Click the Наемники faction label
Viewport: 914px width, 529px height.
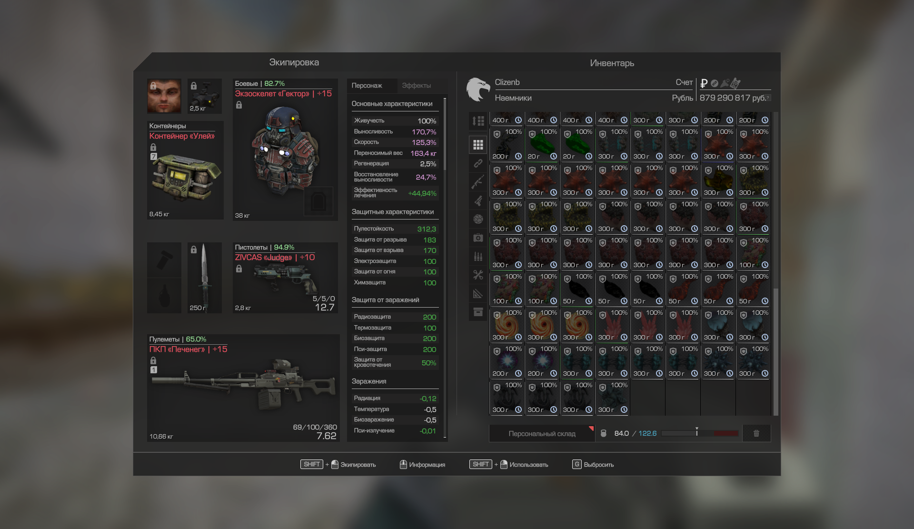coord(513,98)
